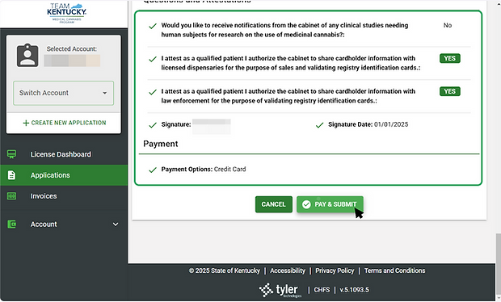Go to the Applications section
This screenshot has height=302, width=501.
tap(64, 175)
